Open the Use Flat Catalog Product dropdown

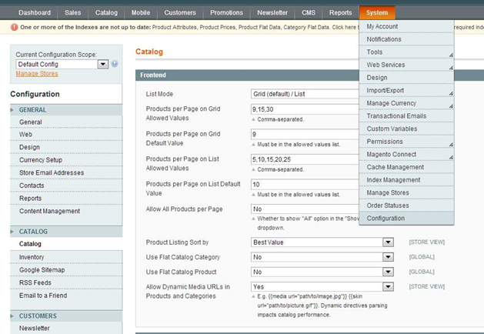(x=322, y=272)
